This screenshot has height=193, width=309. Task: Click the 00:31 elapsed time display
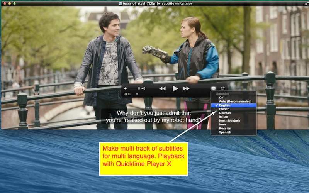click(127, 94)
